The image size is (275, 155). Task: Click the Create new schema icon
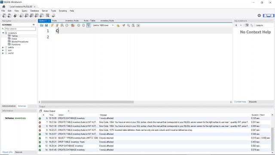tap(21, 15)
